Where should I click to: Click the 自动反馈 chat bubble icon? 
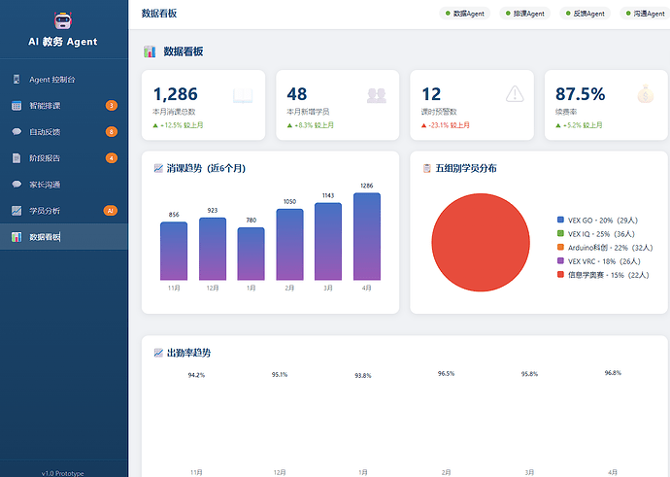17,132
